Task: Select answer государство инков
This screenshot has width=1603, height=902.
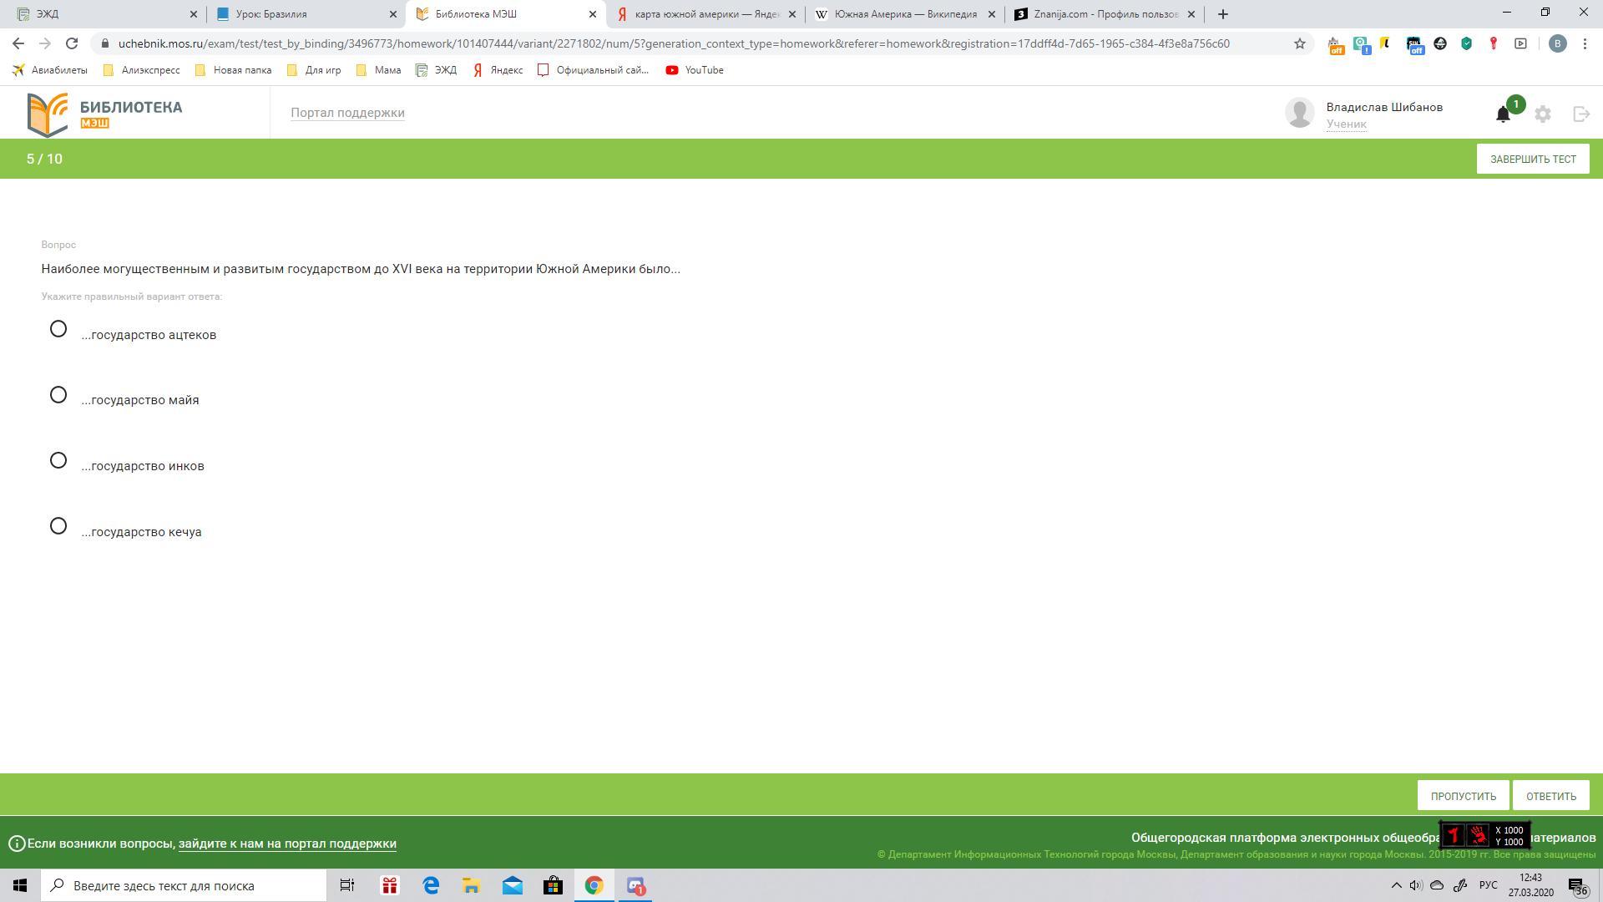Action: 58,461
